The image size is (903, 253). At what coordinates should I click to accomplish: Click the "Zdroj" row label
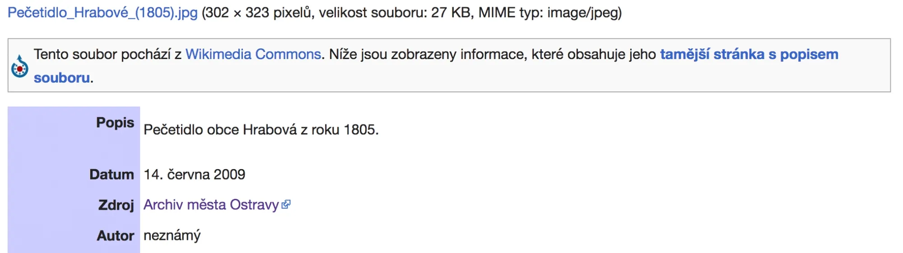pos(116,205)
